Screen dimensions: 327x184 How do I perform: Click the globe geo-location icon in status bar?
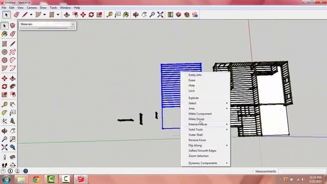click(26, 171)
